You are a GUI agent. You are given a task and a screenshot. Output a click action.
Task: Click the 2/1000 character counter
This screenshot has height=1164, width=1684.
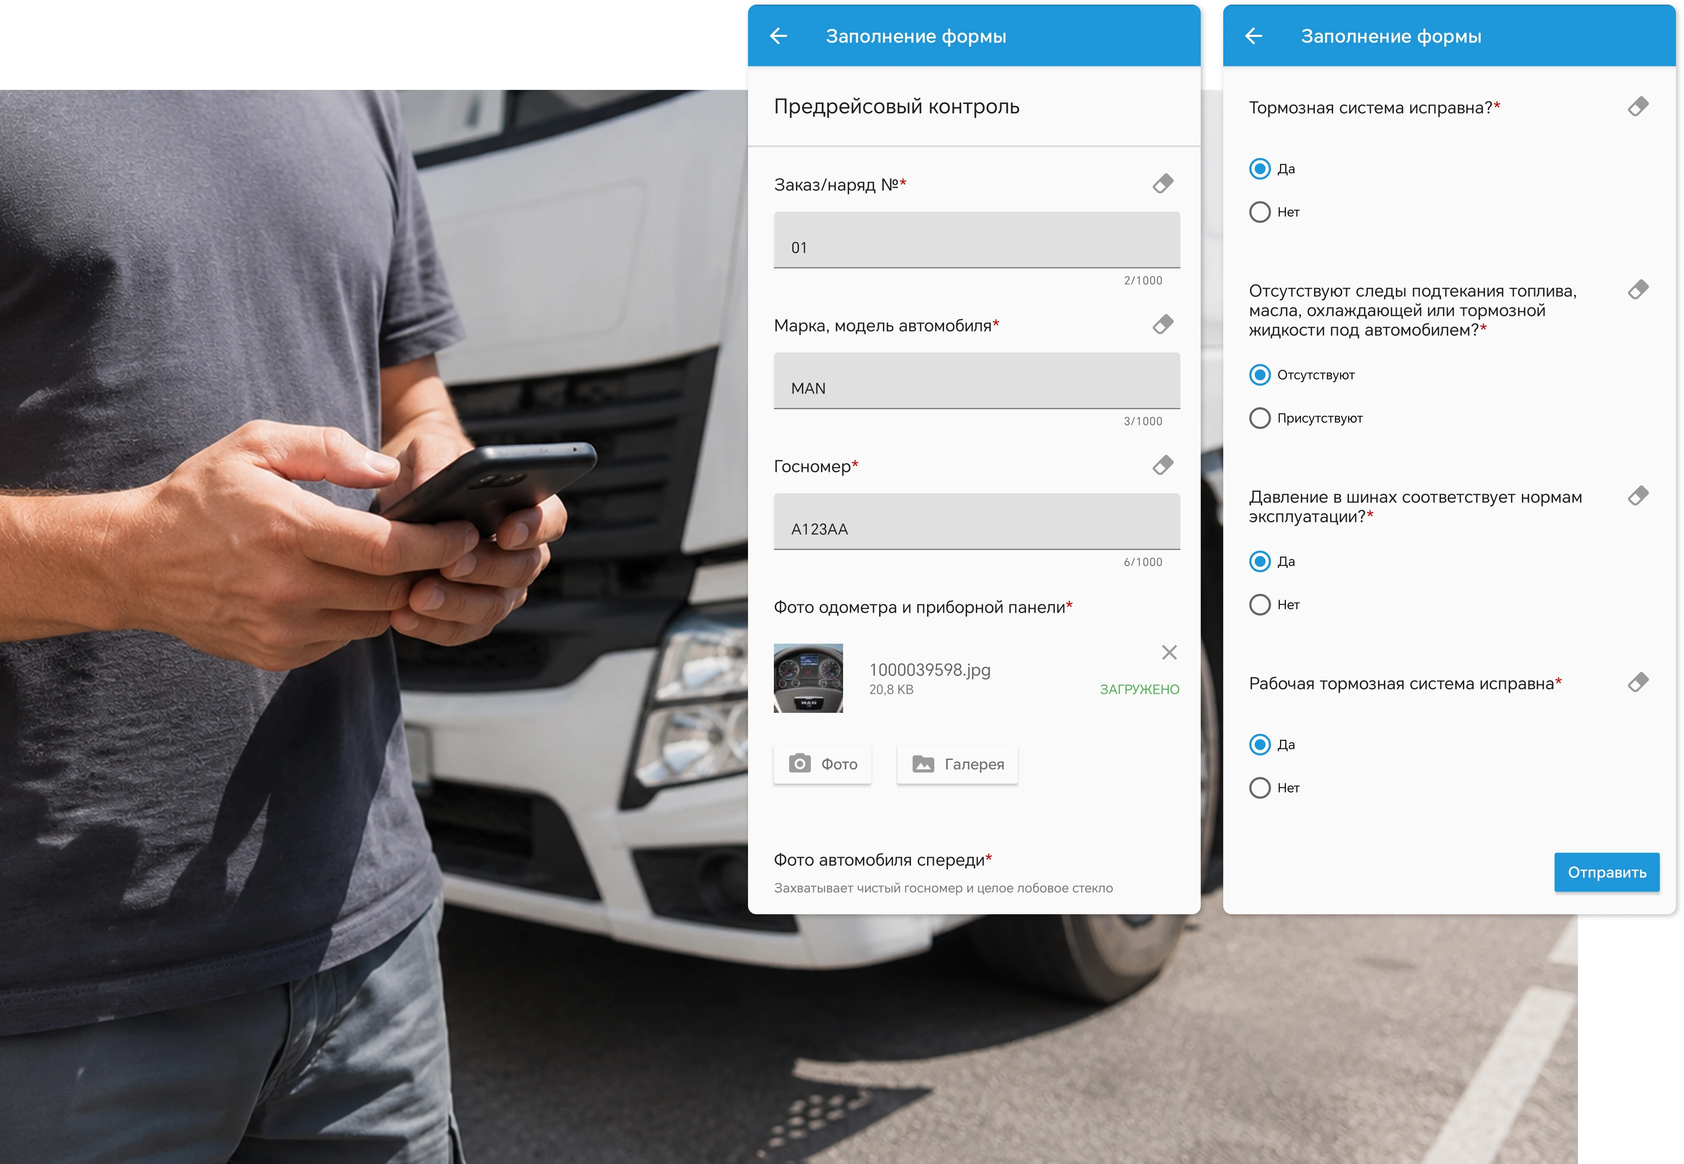tap(1143, 281)
